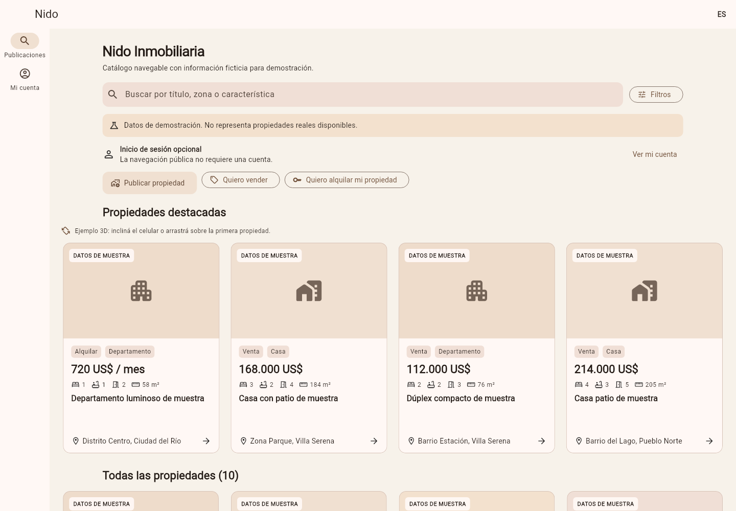Click bathtub icon on the 168.000 US$ card
Screen dimensions: 736x511
263,385
